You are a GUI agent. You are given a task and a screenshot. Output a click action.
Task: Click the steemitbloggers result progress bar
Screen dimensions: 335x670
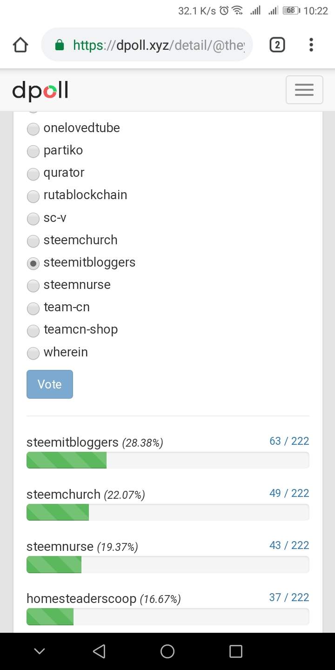point(167,460)
